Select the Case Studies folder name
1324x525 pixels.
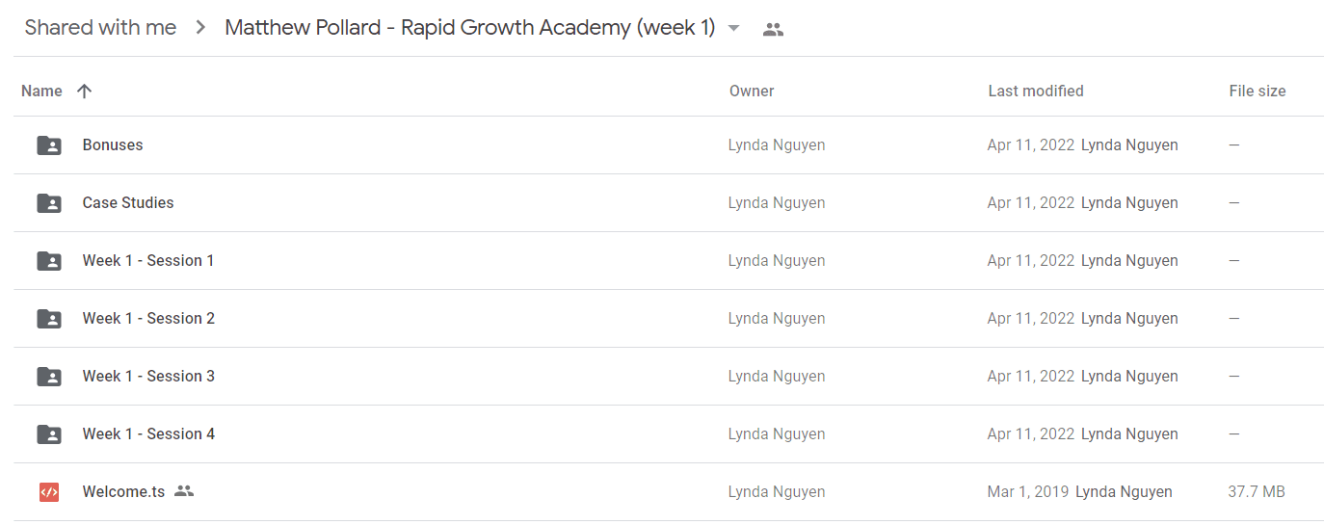pyautogui.click(x=128, y=202)
